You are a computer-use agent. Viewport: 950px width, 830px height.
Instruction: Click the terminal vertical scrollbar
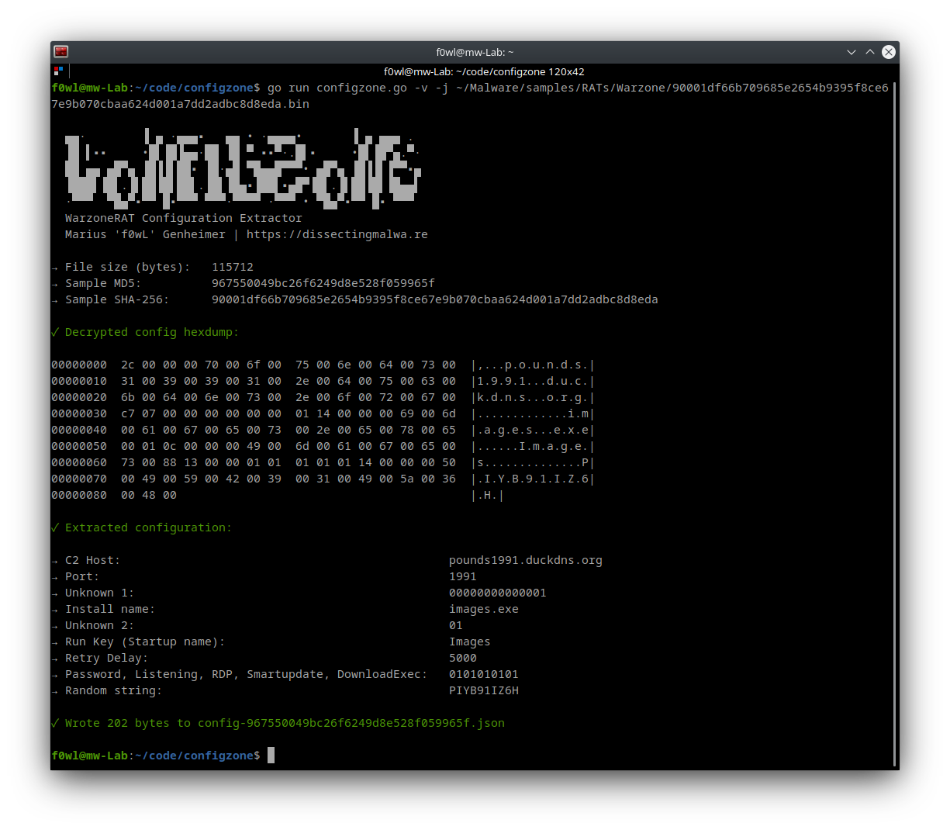tap(895, 424)
